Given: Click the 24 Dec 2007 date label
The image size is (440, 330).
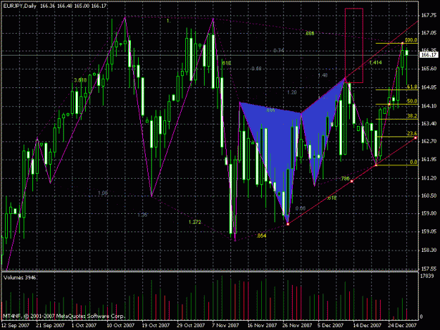Looking at the screenshot, I should [x=402, y=325].
